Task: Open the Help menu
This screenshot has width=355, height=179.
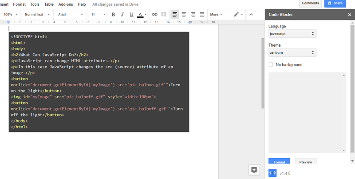Action: (x=82, y=4)
